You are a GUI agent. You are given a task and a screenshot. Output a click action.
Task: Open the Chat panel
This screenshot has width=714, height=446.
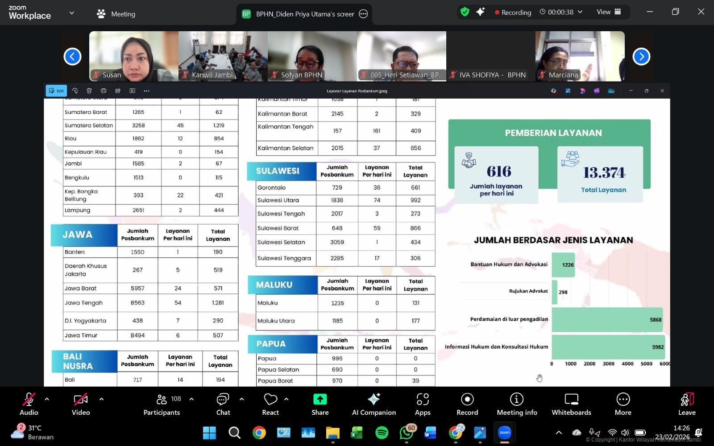223,404
